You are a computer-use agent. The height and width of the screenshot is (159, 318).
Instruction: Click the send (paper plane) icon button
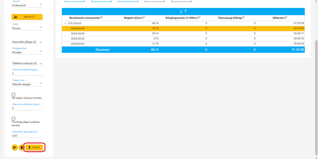[14, 147]
